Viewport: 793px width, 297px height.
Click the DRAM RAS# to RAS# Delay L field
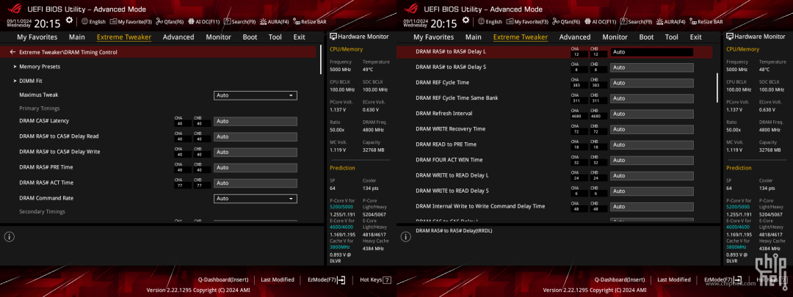(x=652, y=52)
